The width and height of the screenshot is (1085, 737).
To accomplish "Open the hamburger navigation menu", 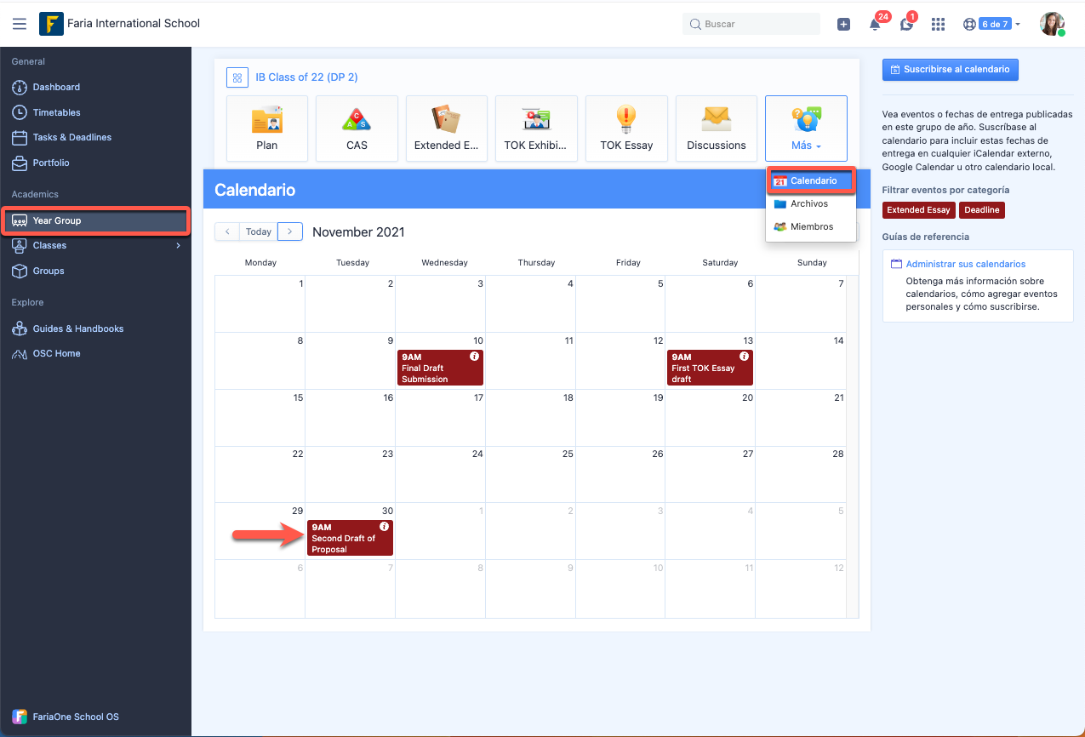I will [20, 24].
